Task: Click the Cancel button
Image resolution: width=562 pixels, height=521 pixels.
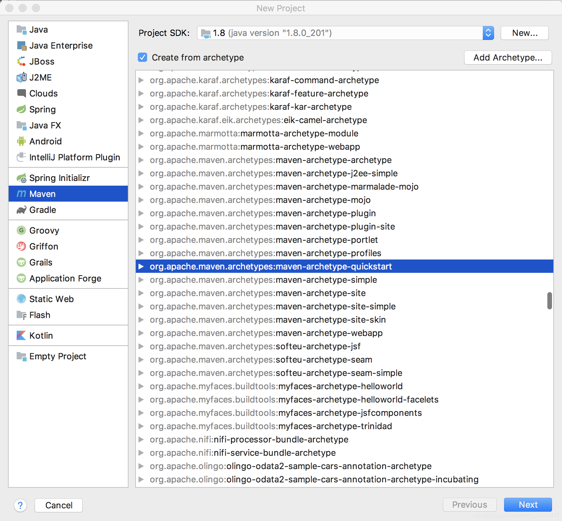Action: [x=59, y=505]
